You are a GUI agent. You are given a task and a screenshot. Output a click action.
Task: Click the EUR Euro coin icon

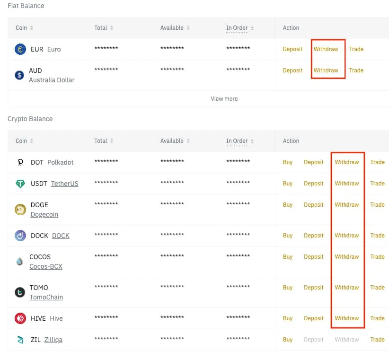20,49
